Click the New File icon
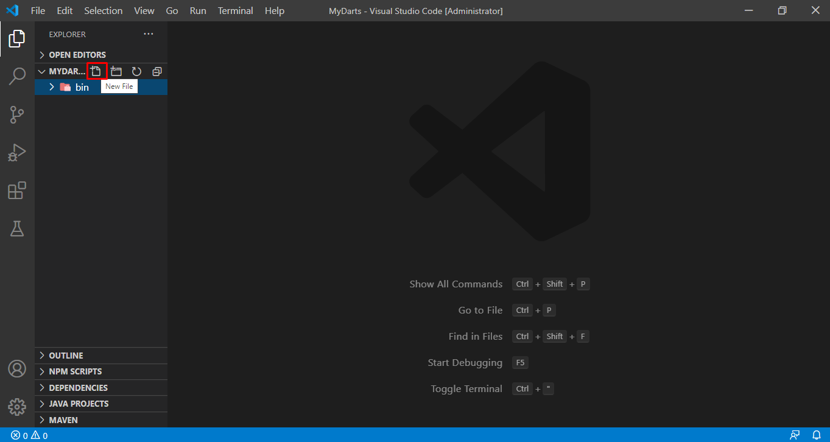Viewport: 830px width, 442px height. point(96,71)
